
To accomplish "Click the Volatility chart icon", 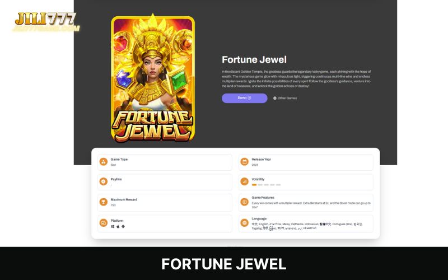I will 244,181.
